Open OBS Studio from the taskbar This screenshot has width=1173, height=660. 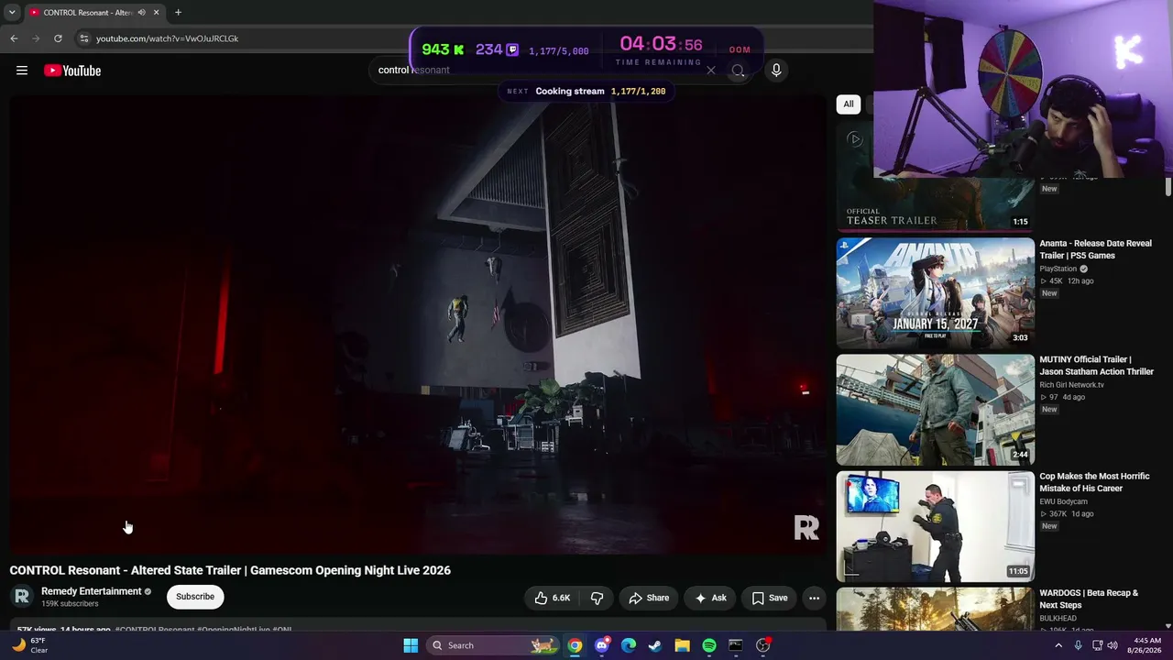pos(762,645)
